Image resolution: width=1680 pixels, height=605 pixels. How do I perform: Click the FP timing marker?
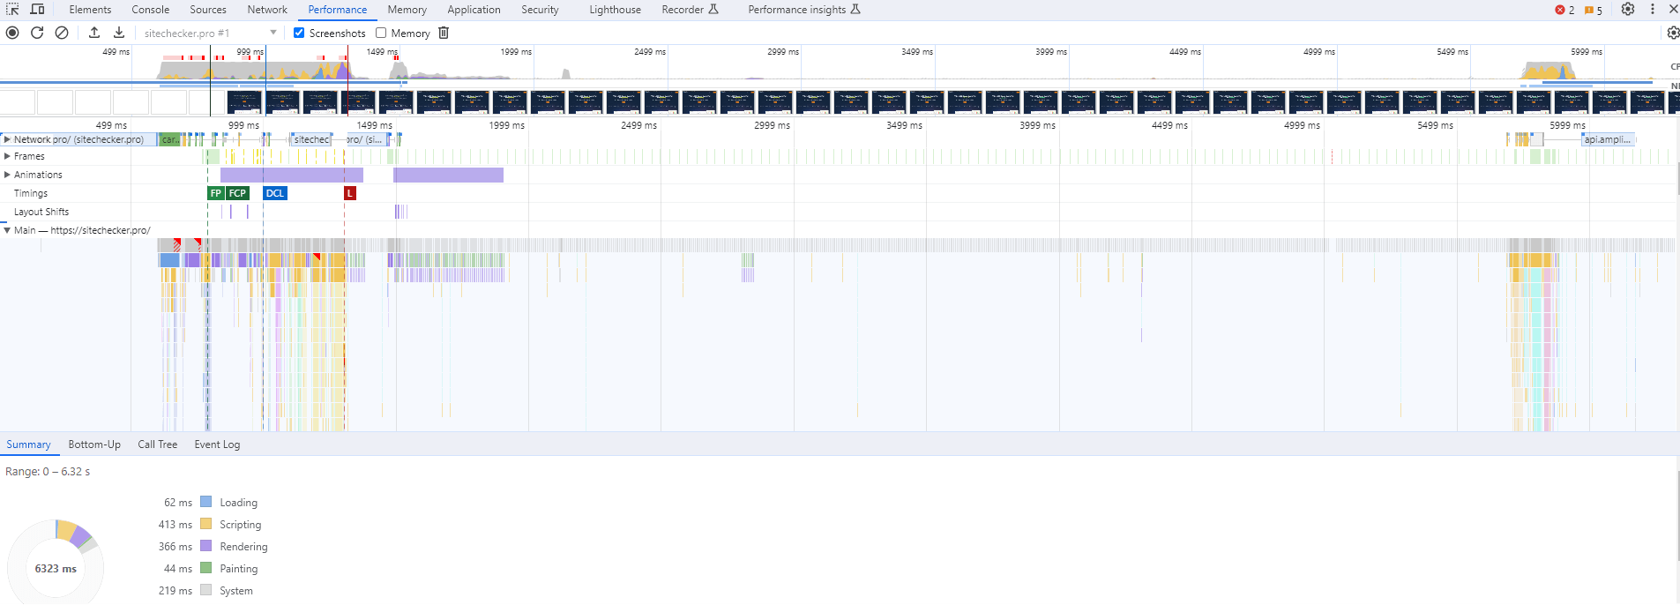click(216, 193)
